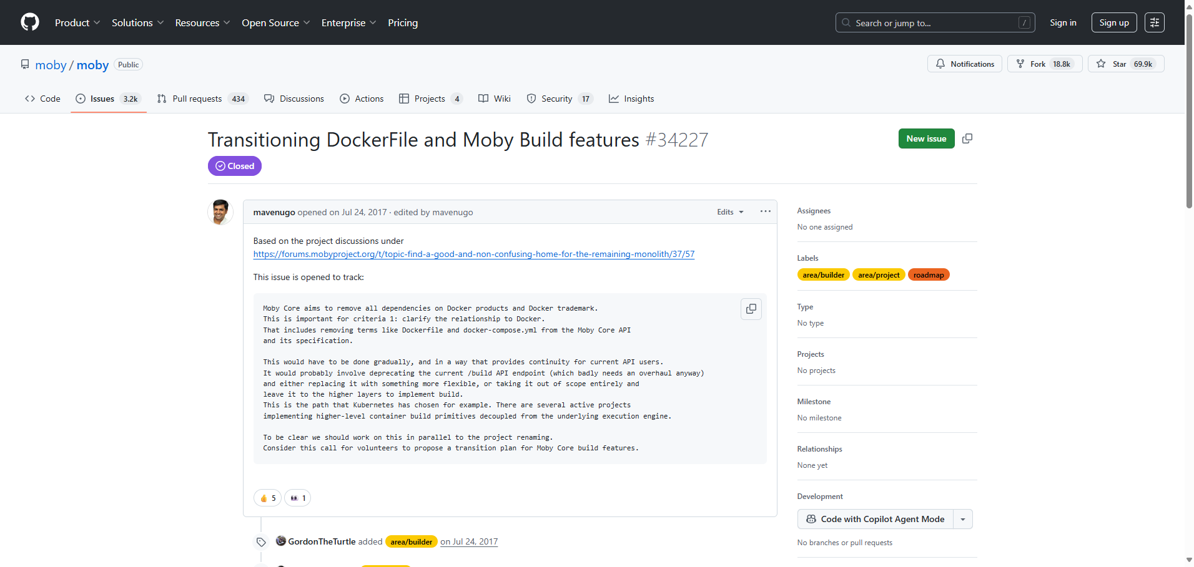
Task: Click the eyes reaction with 1
Action: (x=298, y=498)
